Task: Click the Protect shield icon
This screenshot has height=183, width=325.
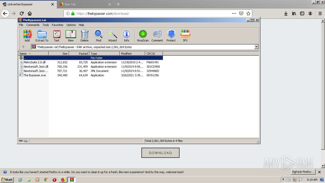Action: (171, 36)
